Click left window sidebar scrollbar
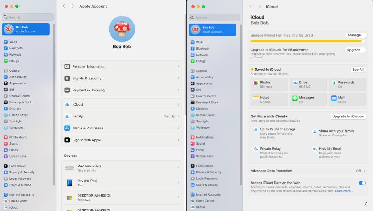373x211 pixels. coord(54,105)
